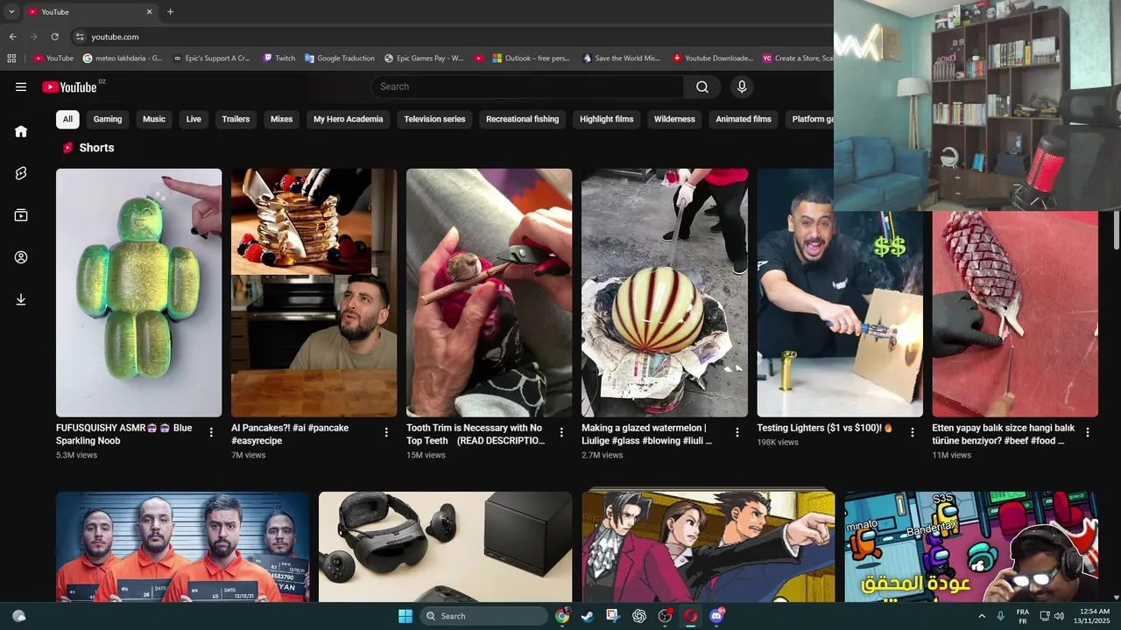1121x630 pixels.
Task: Open Subscriptions in the left sidebar
Action: [x=21, y=215]
